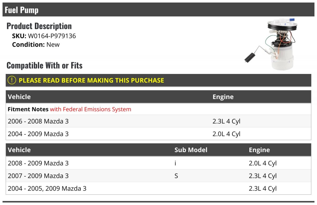Click the Product Description heading
Screen dimensions: 317x205
click(39, 26)
